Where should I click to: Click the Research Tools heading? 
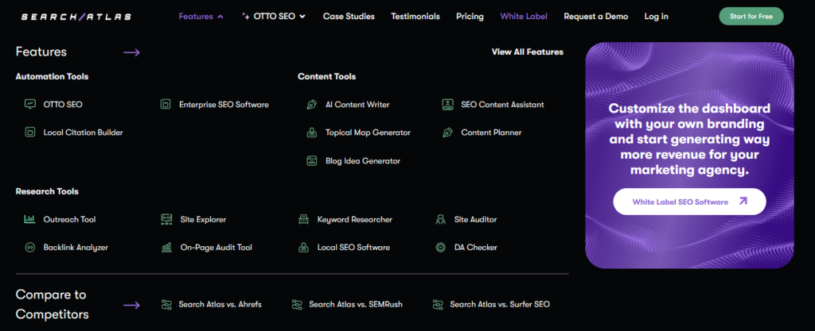tap(47, 191)
